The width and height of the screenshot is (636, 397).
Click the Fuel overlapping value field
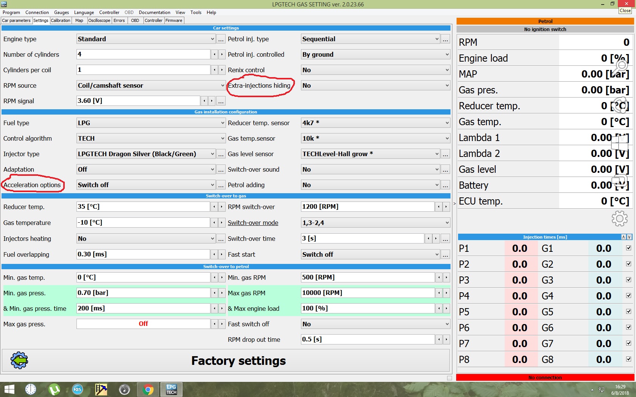(x=143, y=254)
